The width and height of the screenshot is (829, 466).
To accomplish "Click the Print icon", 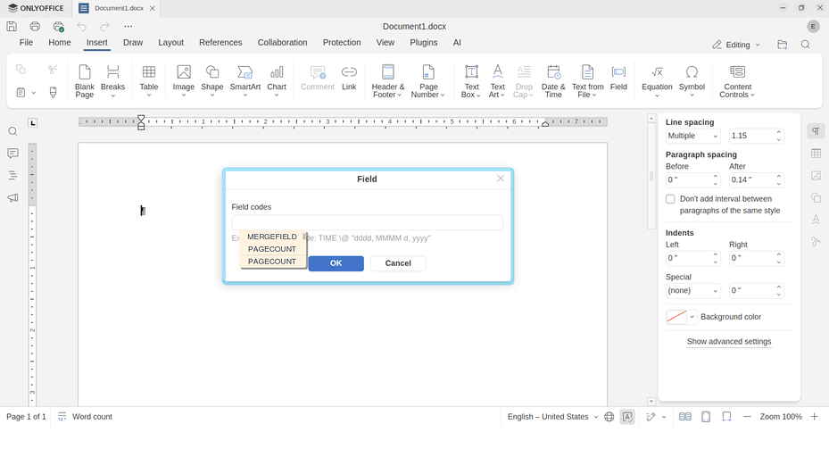I will 35,27.
